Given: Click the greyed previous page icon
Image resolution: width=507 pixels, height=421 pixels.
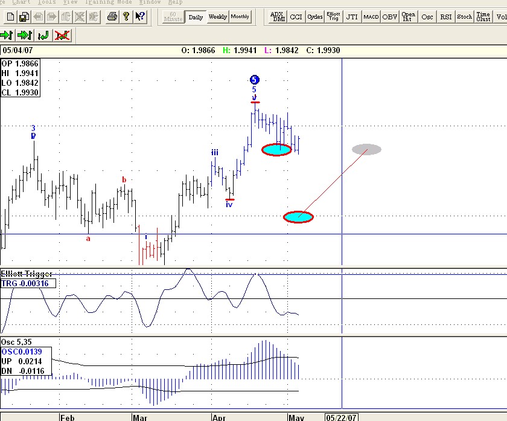Looking at the screenshot, I should tap(38, 16).
